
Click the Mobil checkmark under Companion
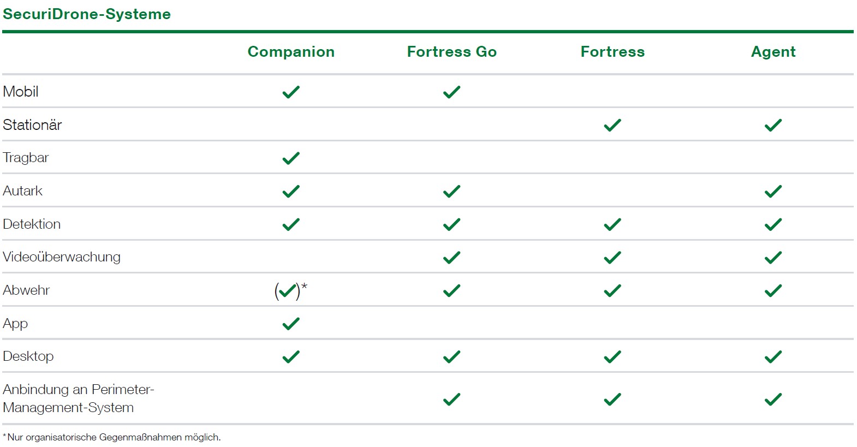[x=291, y=92]
